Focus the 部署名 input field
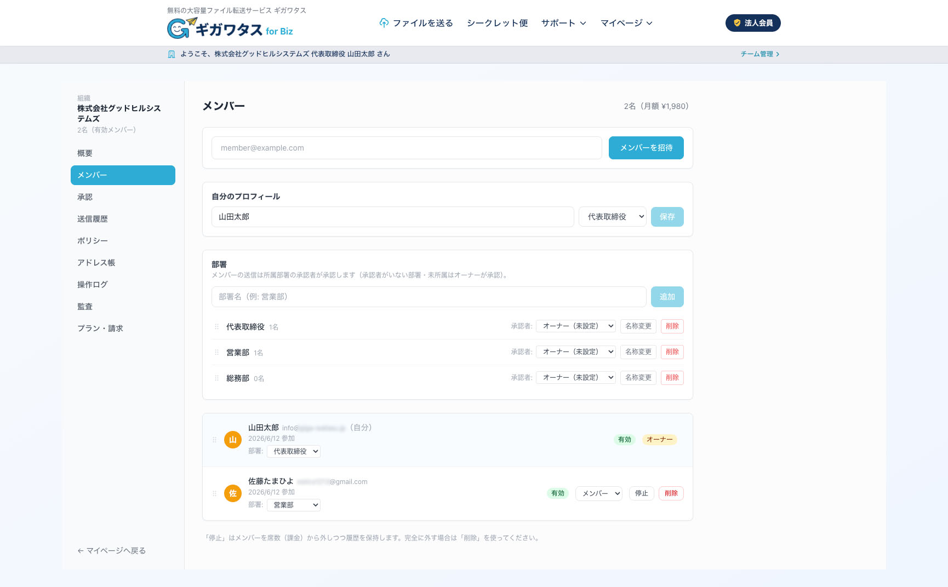The image size is (948, 587). click(429, 297)
